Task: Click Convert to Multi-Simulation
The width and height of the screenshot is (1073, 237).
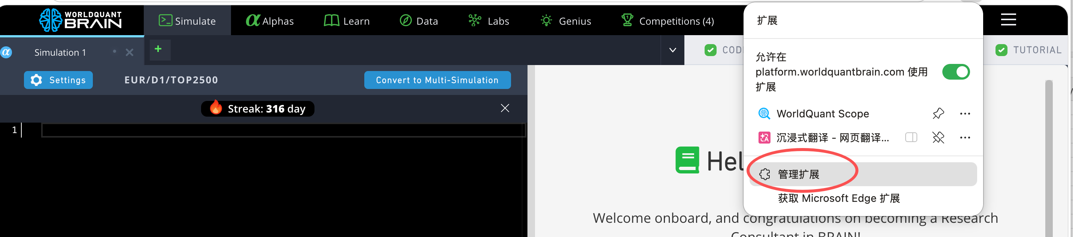Action: tap(437, 80)
